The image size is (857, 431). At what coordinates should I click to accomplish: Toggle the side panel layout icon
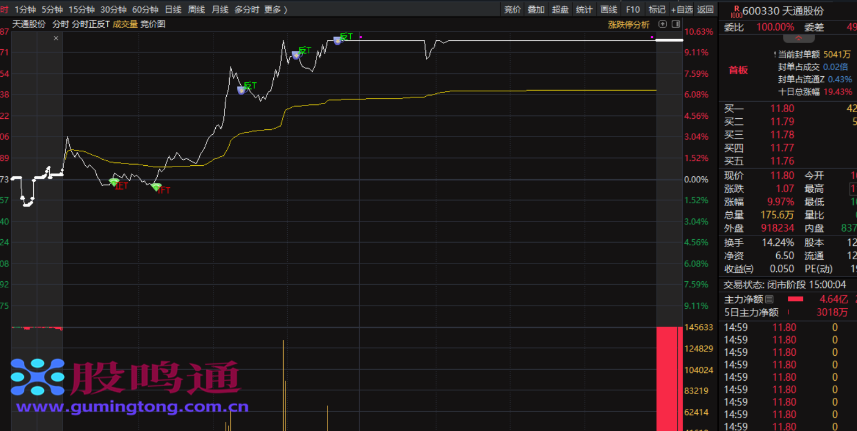click(676, 24)
